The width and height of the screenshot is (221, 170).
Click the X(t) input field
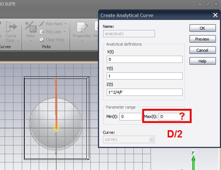144,59
